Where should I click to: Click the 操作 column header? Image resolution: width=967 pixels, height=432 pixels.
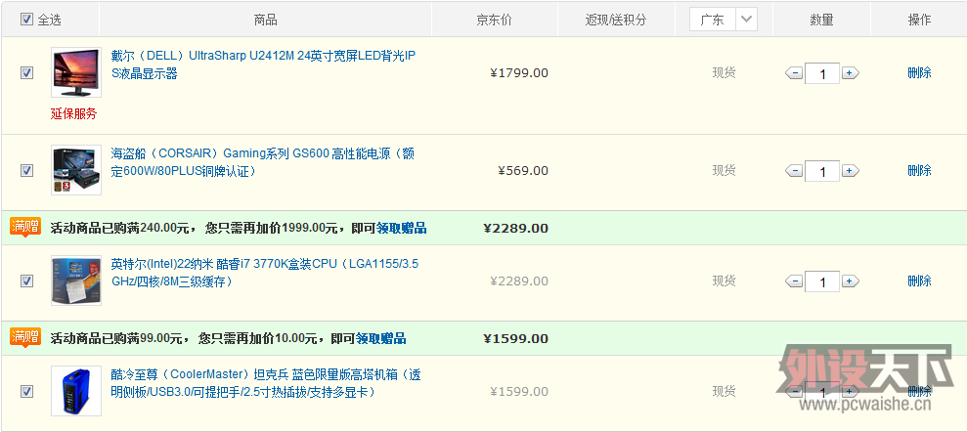pos(919,20)
